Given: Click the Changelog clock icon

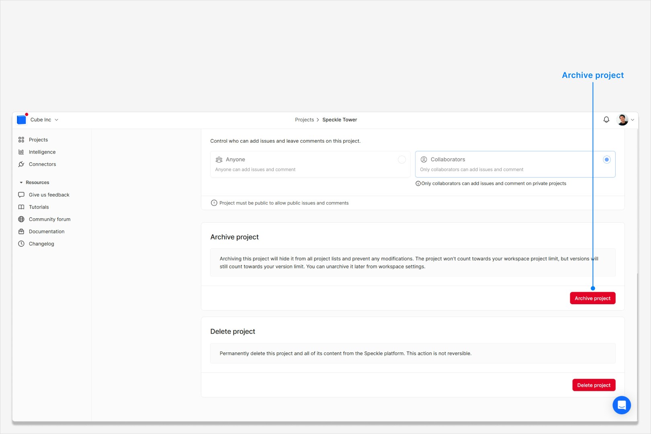Looking at the screenshot, I should pyautogui.click(x=21, y=244).
